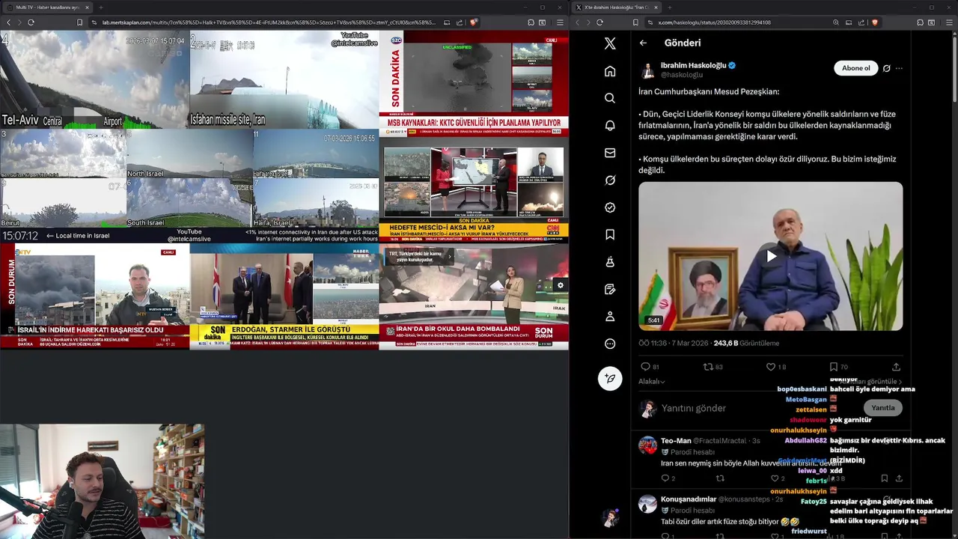Open Messages envelope in the X sidebar

coord(610,153)
